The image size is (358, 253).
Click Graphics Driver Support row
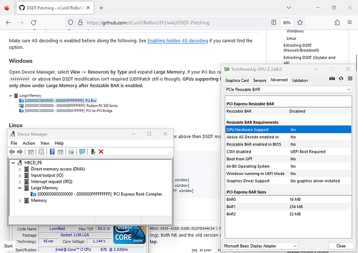288,181
